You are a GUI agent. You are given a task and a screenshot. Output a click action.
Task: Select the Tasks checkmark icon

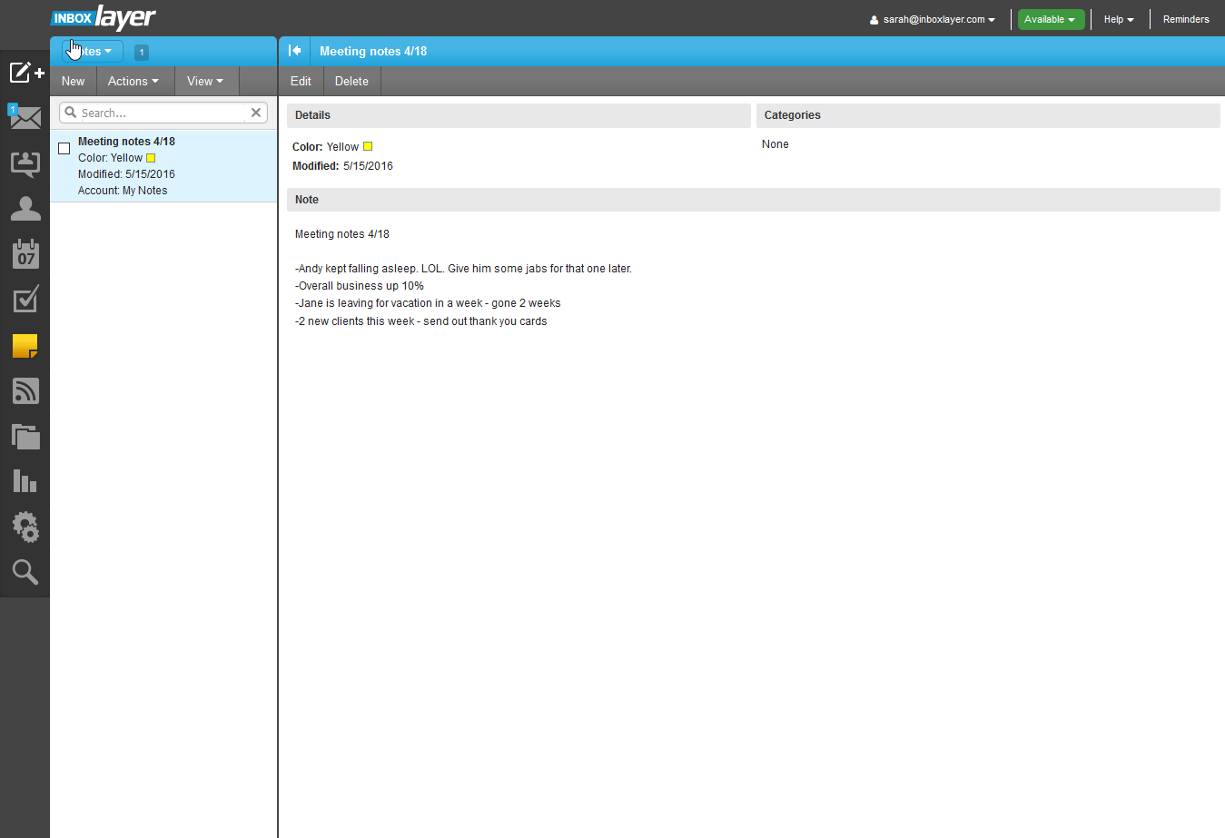(x=25, y=300)
